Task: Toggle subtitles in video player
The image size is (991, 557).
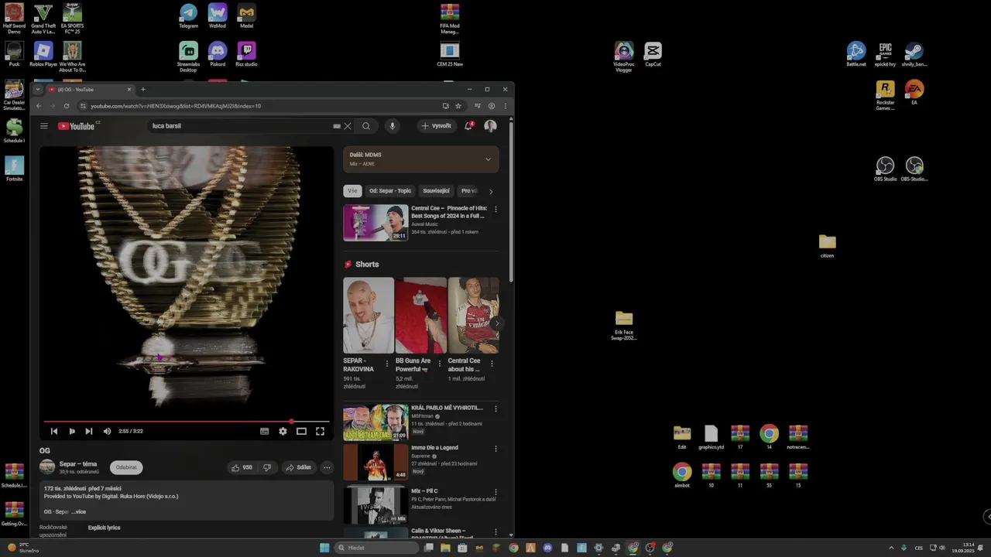Action: tap(264, 431)
